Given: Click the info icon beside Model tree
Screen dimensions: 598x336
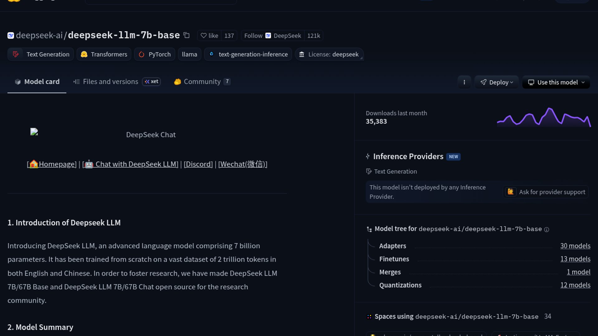Looking at the screenshot, I should pos(547,230).
